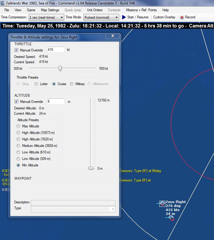Toggle Altitude Manual Override checkbox
This screenshot has width=214, height=240.
click(x=16, y=102)
